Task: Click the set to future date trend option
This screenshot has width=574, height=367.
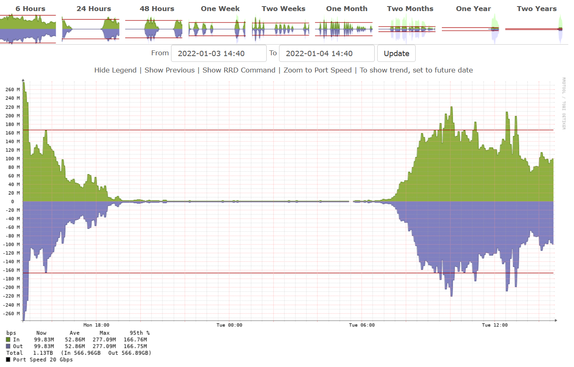Action: point(416,70)
